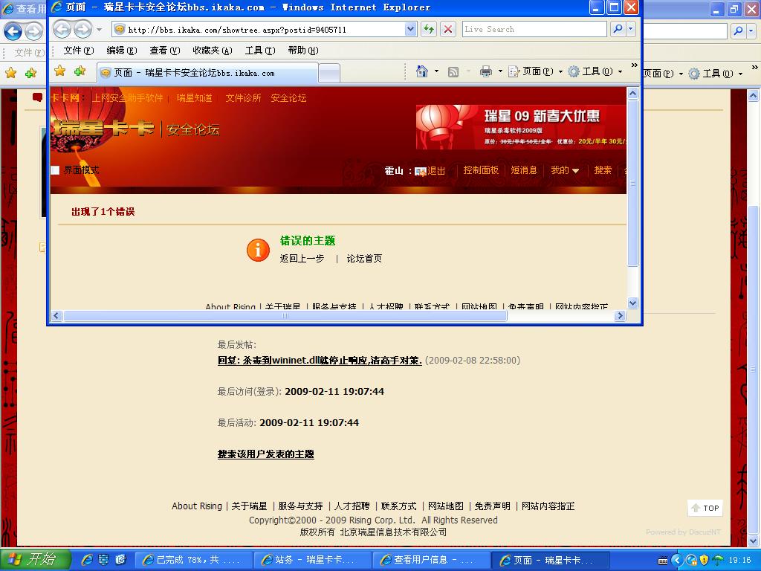Switch to 站务 - 瑞星卡卡 taskbar window
This screenshot has width=761, height=571.
coord(311,560)
